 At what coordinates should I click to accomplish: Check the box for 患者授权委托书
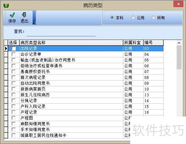(x=13, y=72)
